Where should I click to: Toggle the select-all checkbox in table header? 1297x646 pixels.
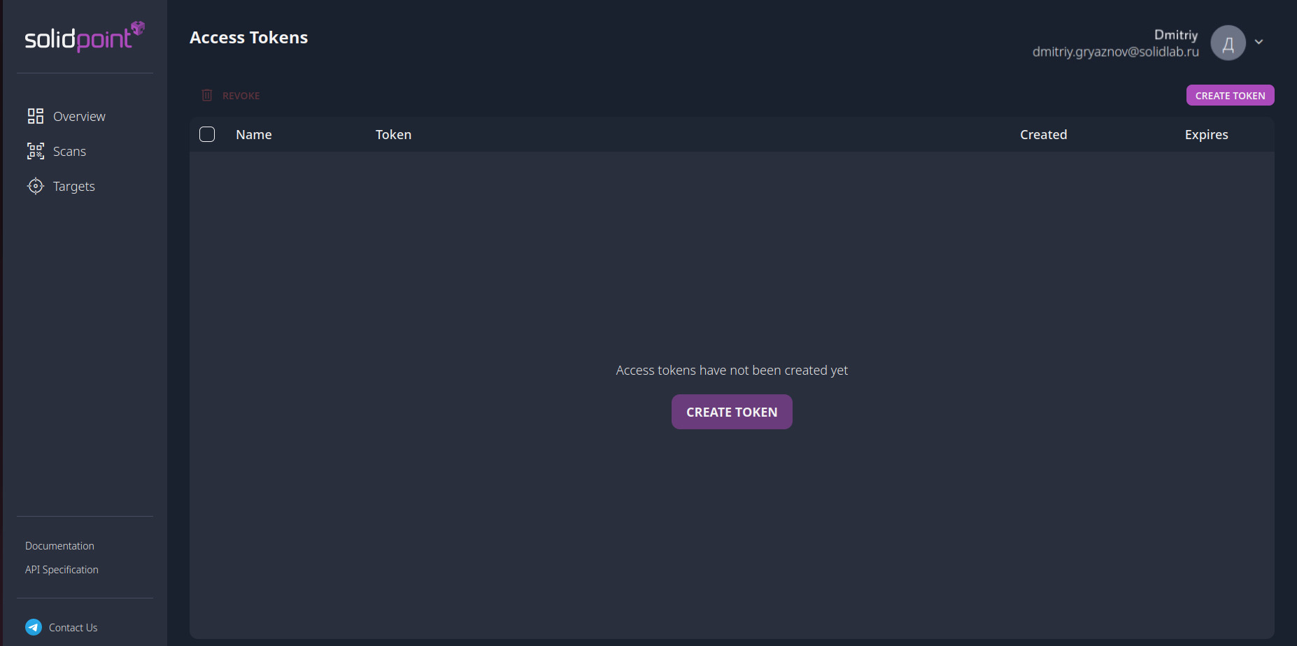coord(207,134)
